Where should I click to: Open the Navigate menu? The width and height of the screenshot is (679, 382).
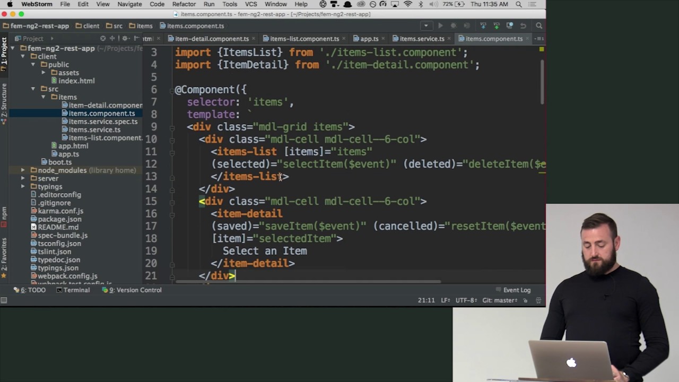129,4
